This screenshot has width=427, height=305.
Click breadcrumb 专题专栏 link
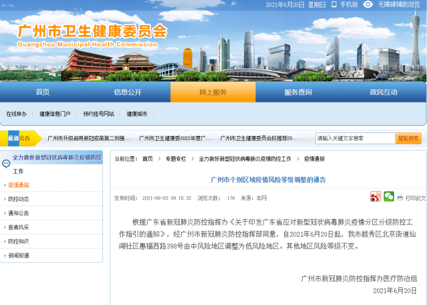point(176,159)
